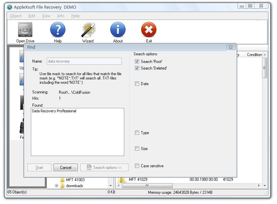Click the 65 Object(s) status text
Image resolution: width=277 pixels, height=204 pixels.
click(17, 192)
